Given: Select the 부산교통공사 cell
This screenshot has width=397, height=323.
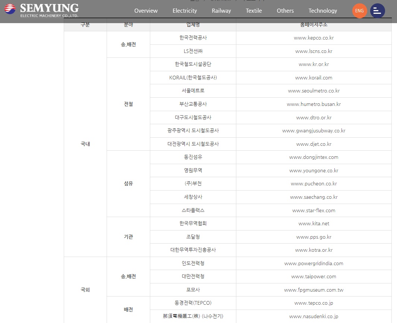Looking at the screenshot, I should 193,104.
